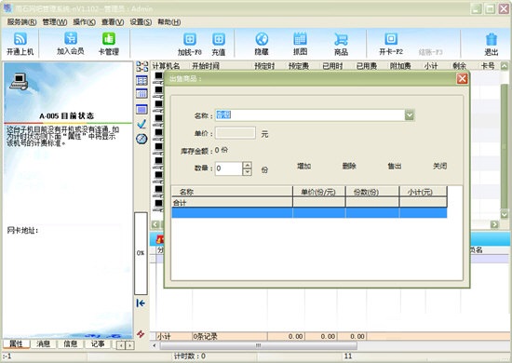Click the 充值 recharge icon
The height and width of the screenshot is (363, 512).
pyautogui.click(x=219, y=39)
